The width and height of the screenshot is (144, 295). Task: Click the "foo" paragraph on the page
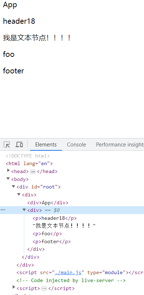click(x=9, y=54)
